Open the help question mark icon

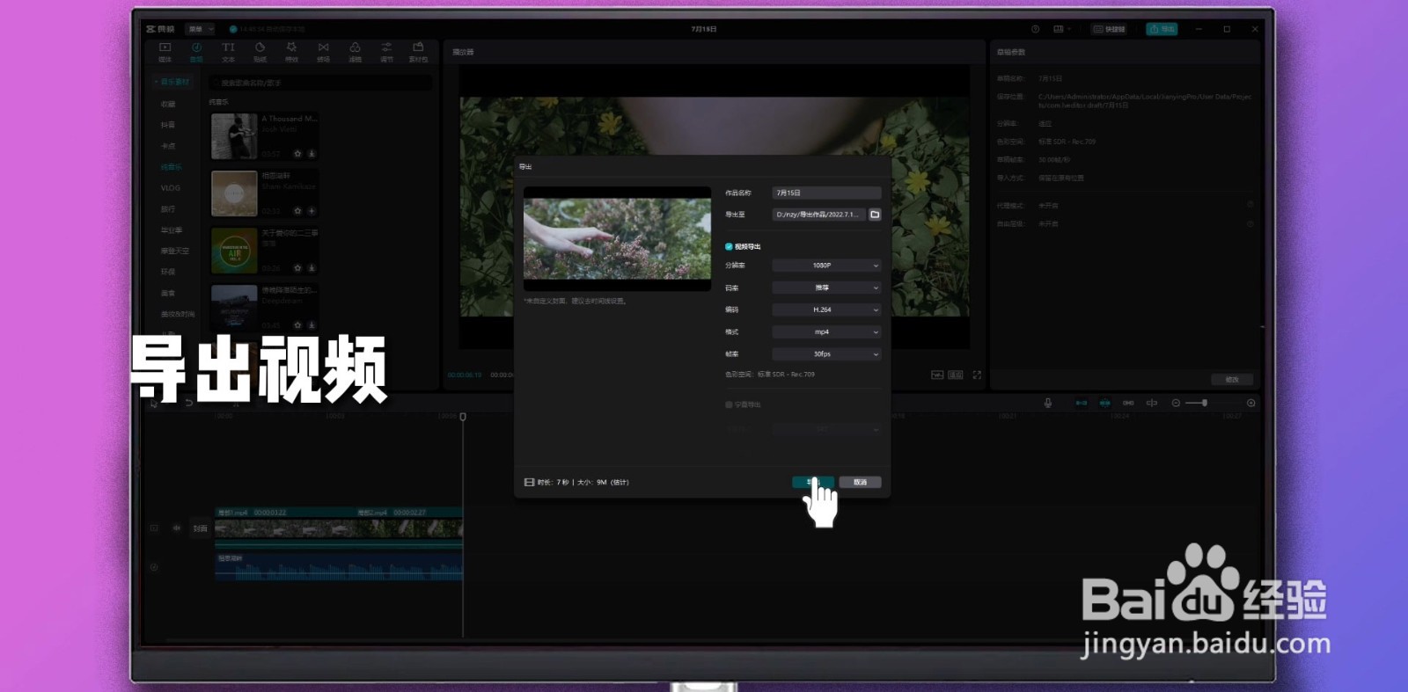pyautogui.click(x=1035, y=29)
